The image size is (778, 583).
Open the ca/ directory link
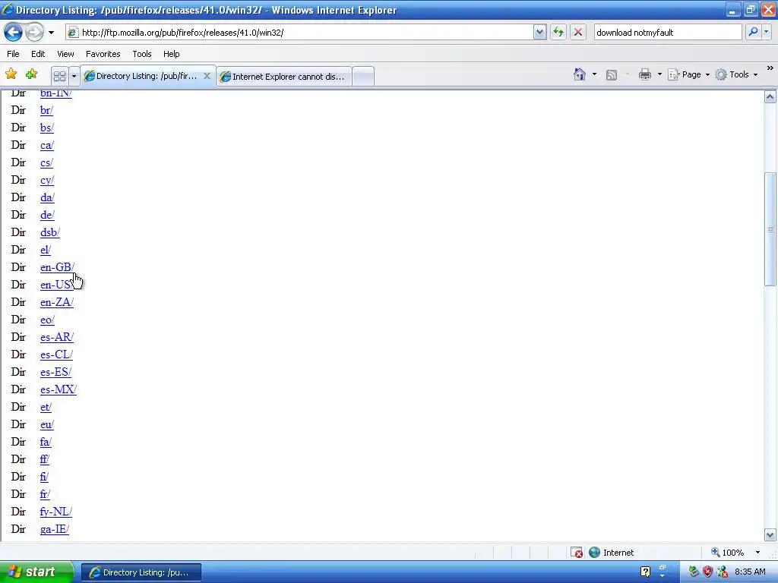47,145
